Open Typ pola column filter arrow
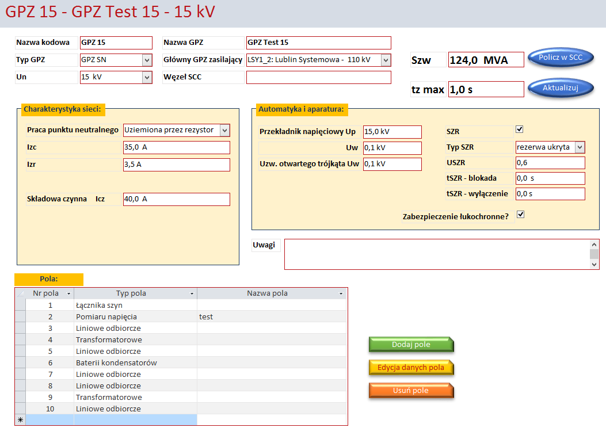The height and width of the screenshot is (435, 606). coord(192,293)
